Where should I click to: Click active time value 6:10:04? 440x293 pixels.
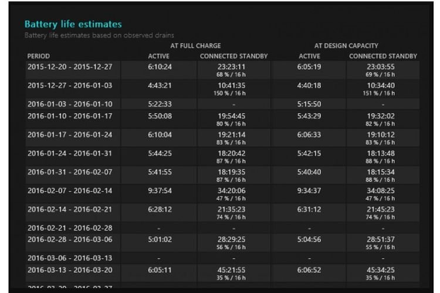coord(159,135)
